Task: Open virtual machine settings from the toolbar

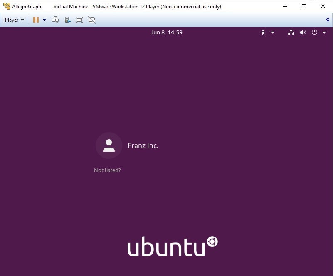Action: pyautogui.click(x=67, y=20)
